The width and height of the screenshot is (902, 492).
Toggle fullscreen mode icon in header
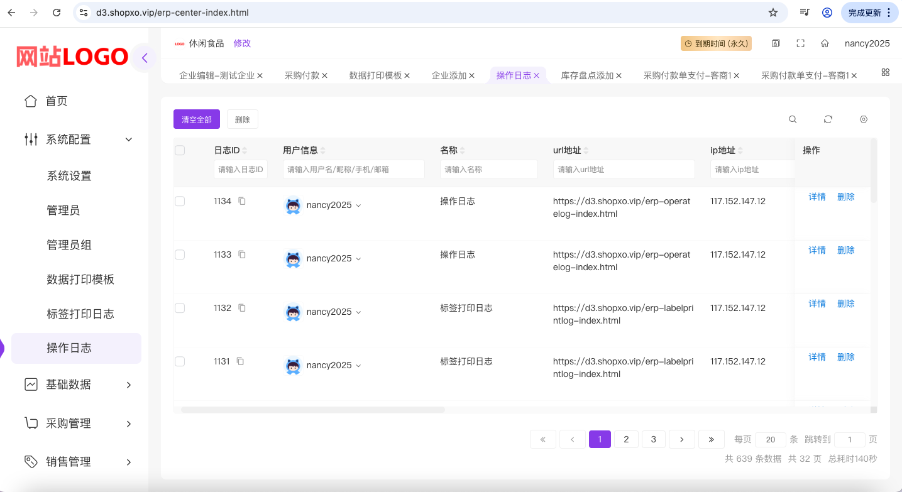(x=800, y=43)
